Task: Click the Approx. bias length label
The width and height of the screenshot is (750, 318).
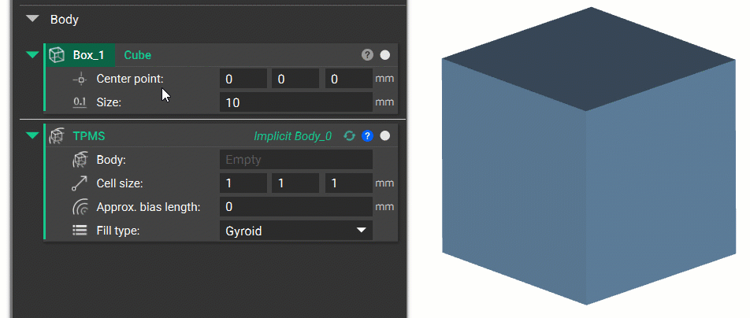Action: pos(148,207)
